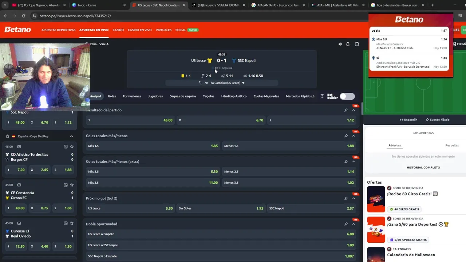This screenshot has width=466, height=262.
Task: Click the market list scrollbar
Action: (x=362, y=109)
